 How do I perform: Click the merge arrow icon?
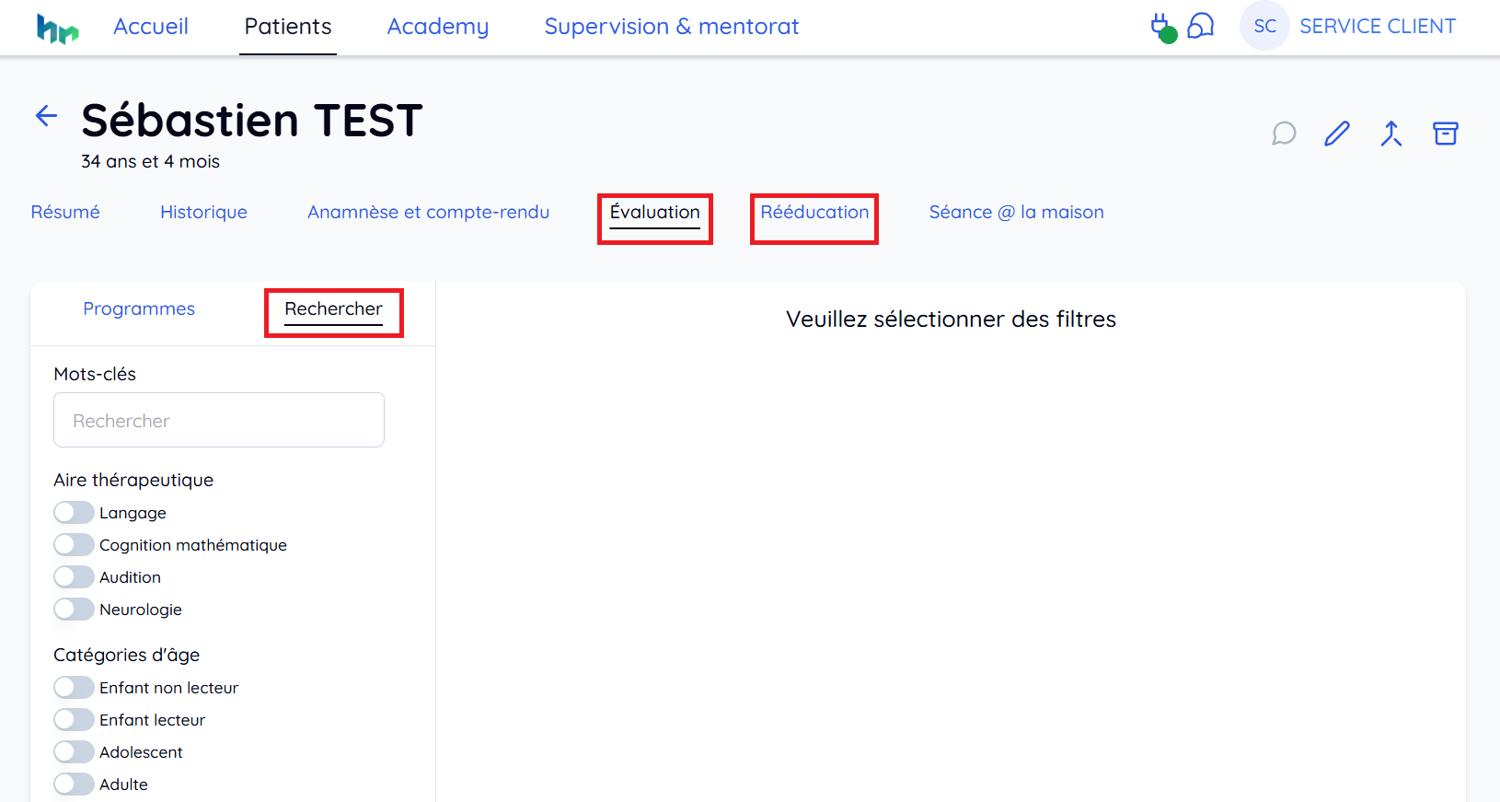coord(1391,134)
